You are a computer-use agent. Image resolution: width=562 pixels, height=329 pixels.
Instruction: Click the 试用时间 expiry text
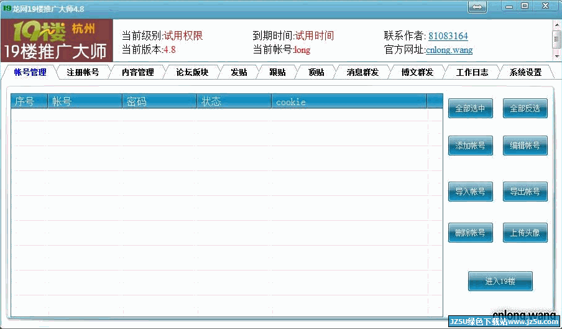[315, 36]
